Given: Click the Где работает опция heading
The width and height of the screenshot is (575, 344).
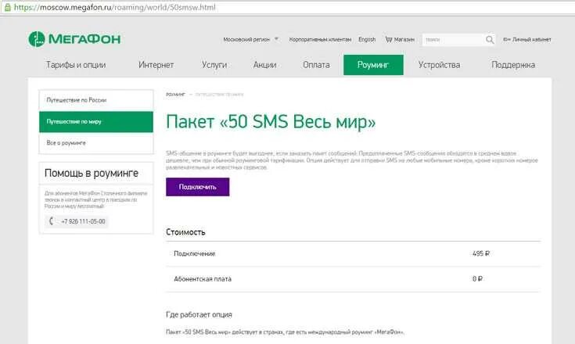Looking at the screenshot, I should pos(199,315).
